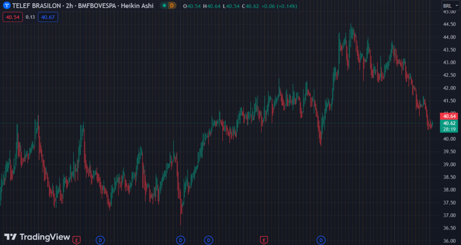Click the earnings E marker nearest the TradingView logo
Screen dimensions: 461x245
tap(77, 241)
